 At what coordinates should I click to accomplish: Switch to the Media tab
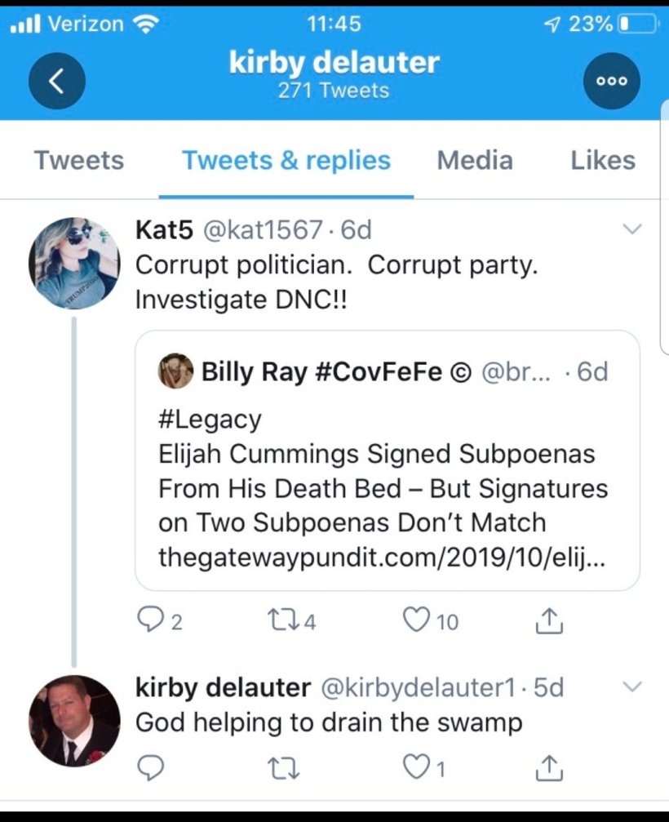click(475, 160)
